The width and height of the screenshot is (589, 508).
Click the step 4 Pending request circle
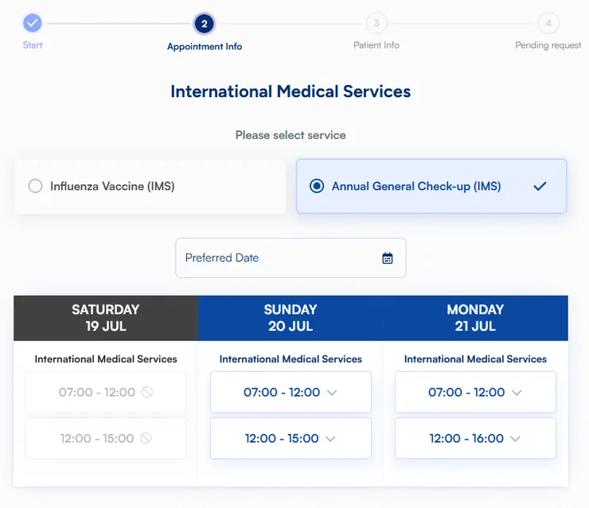point(548,24)
